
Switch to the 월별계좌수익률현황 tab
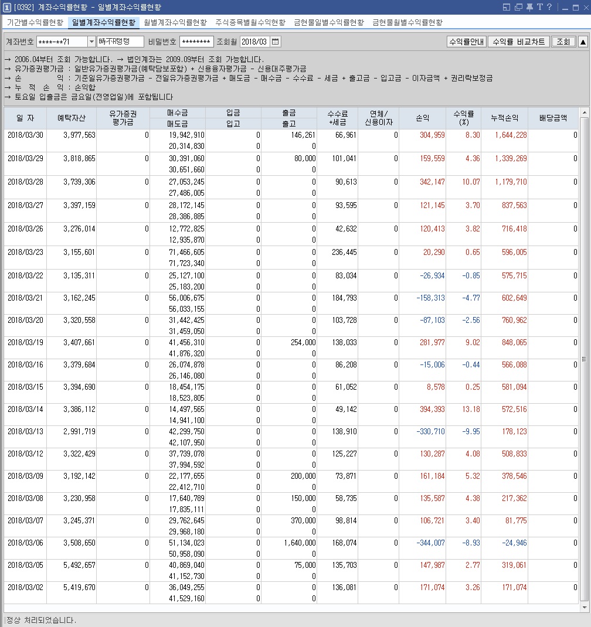click(175, 22)
